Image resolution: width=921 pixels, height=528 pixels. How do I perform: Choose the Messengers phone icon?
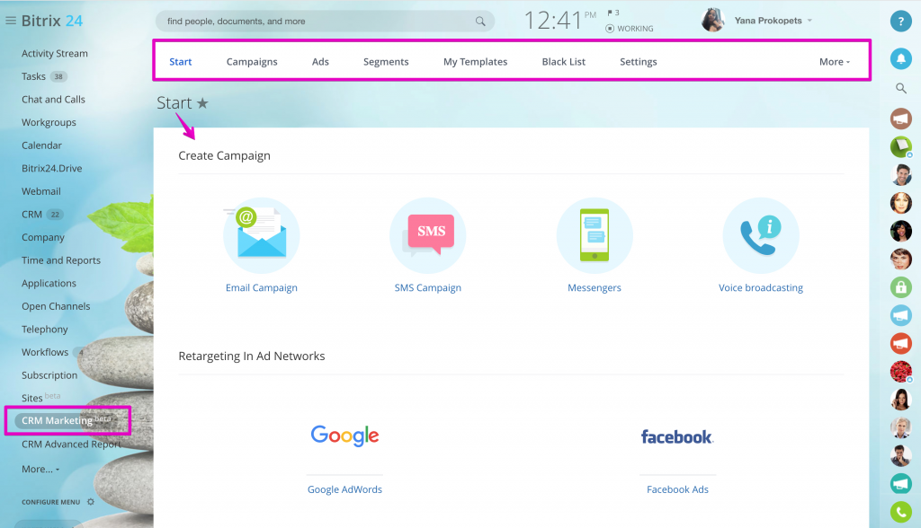(x=595, y=235)
